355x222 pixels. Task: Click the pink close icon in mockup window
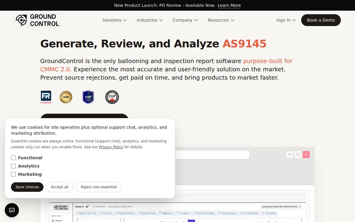point(306,154)
